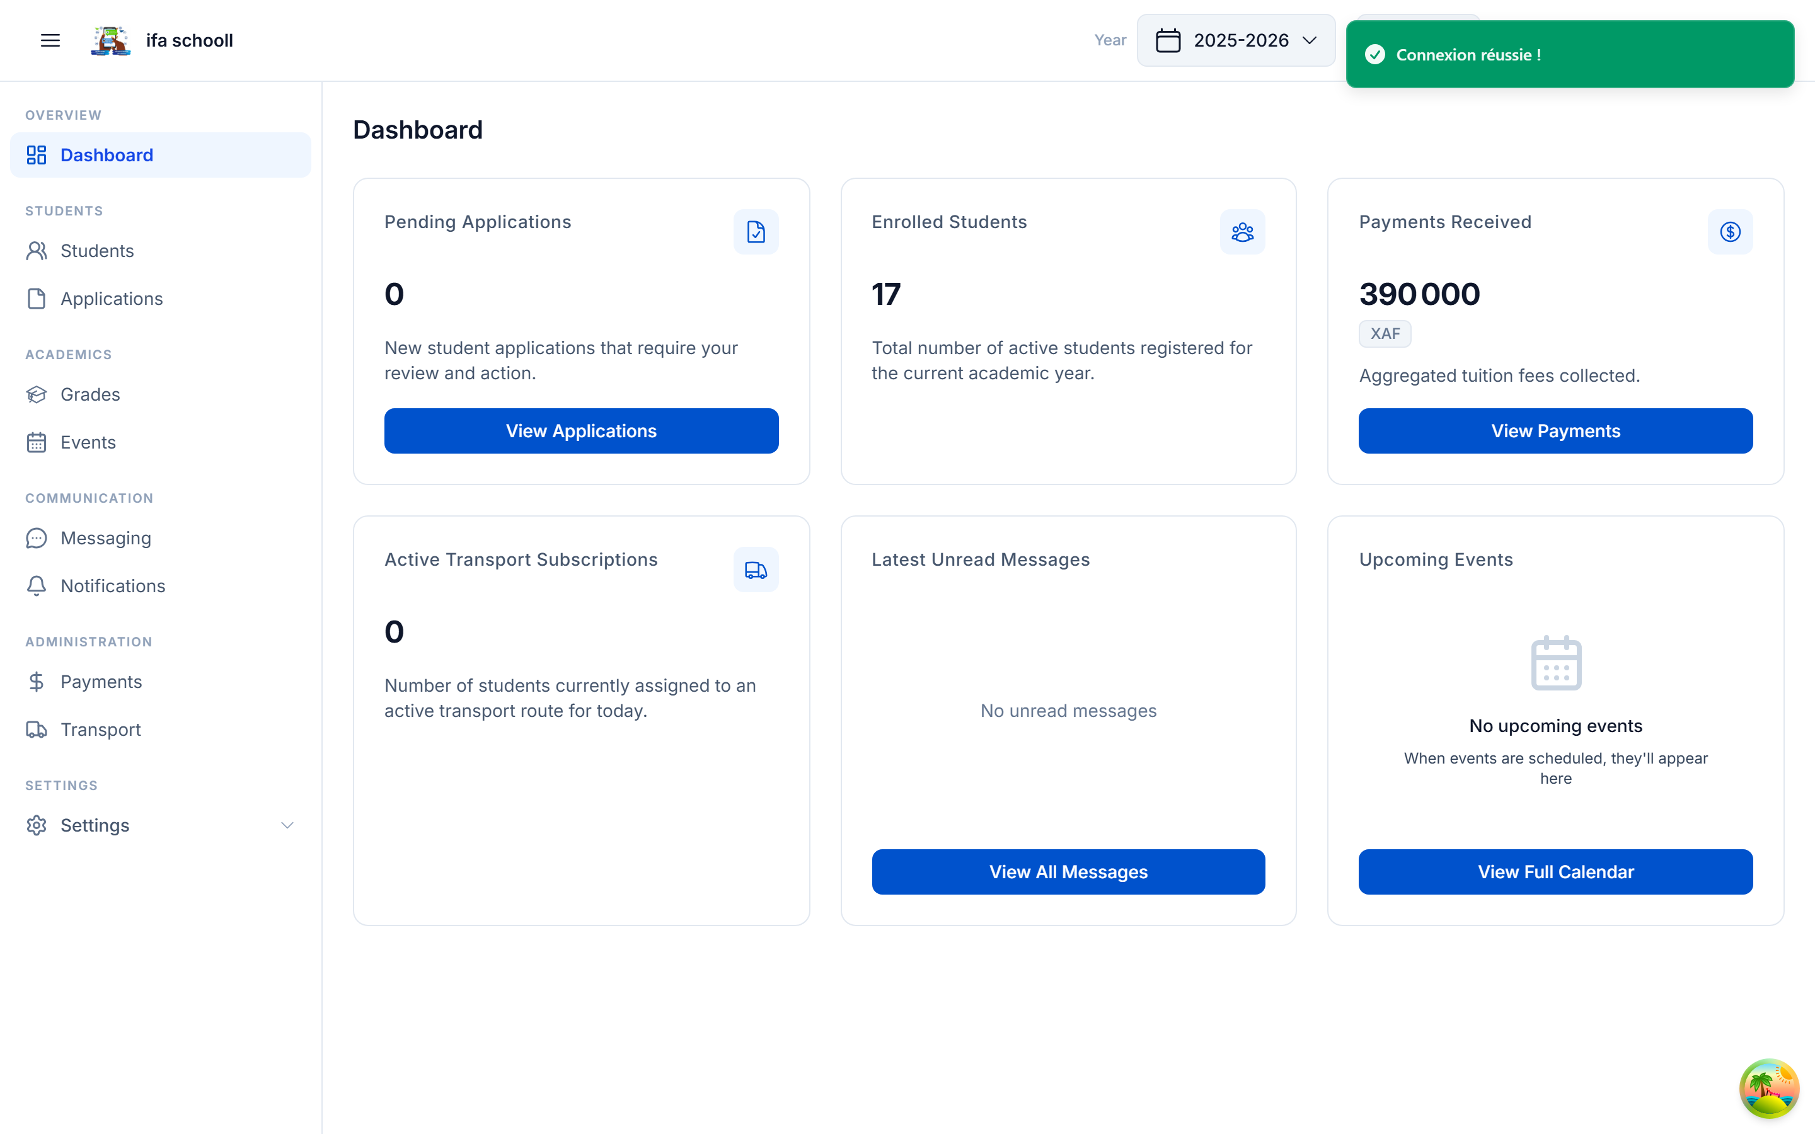Click the Upcoming Events calendar illustration
The width and height of the screenshot is (1815, 1134).
(1555, 663)
